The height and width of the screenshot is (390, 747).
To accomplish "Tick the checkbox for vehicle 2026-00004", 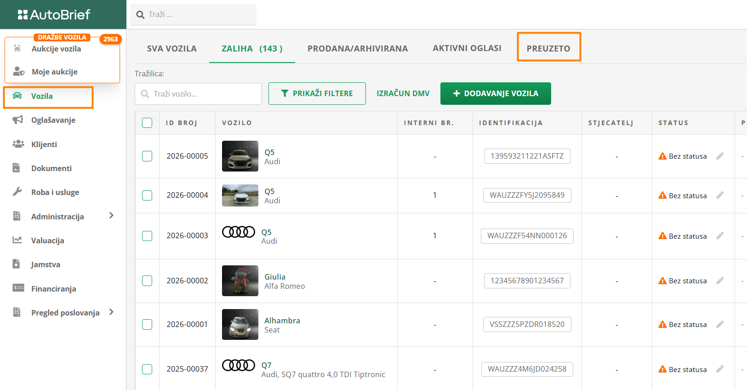I will click(x=147, y=195).
